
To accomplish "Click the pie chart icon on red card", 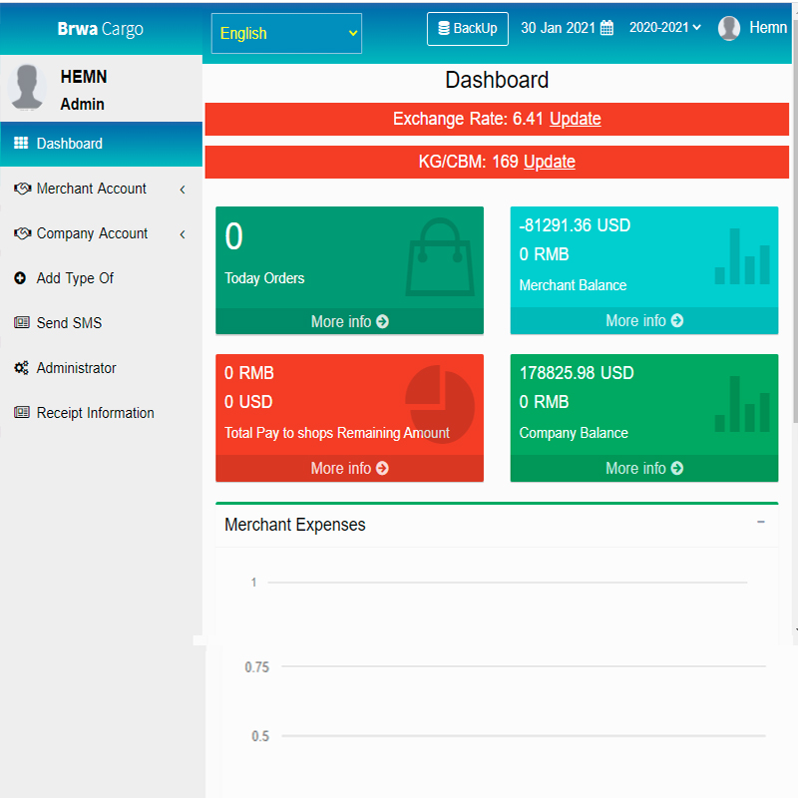I will (x=440, y=403).
